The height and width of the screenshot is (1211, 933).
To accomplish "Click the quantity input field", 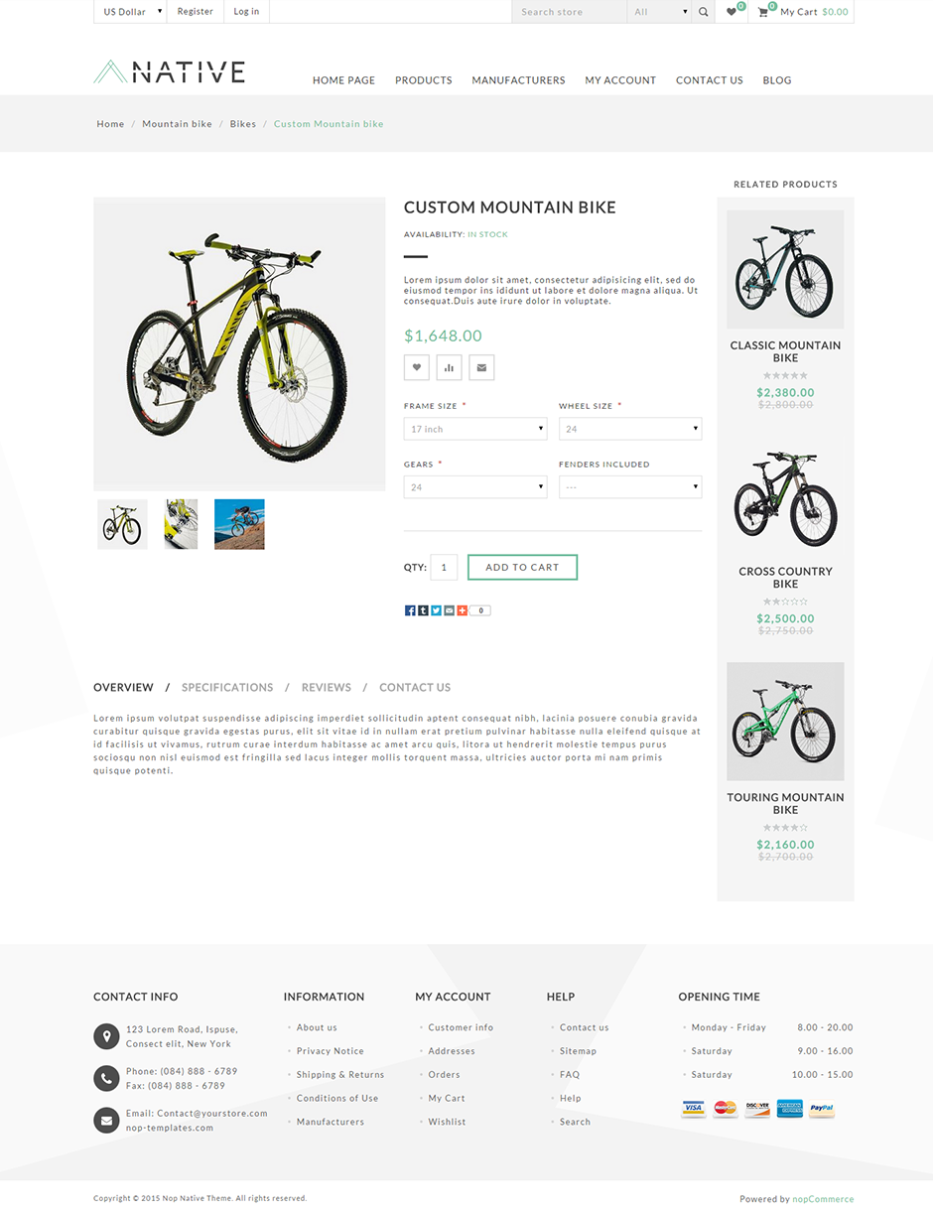I will click(x=444, y=568).
